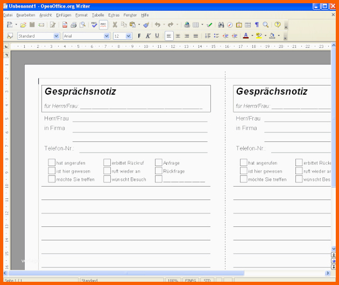Toggle Bold formatting button

(139, 36)
